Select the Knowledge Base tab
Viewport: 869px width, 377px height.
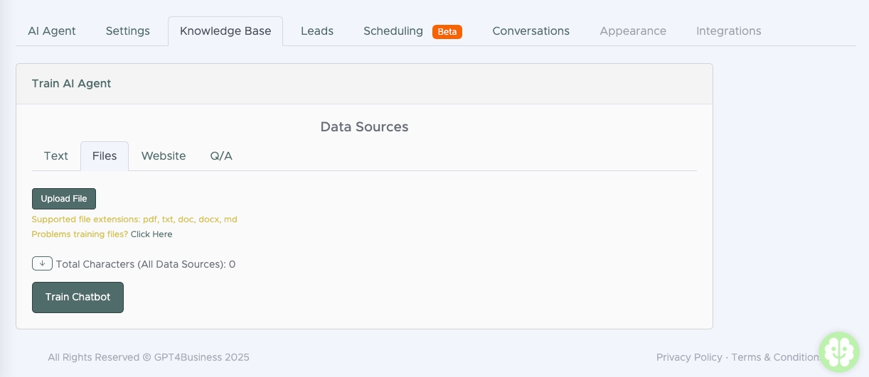(x=225, y=31)
